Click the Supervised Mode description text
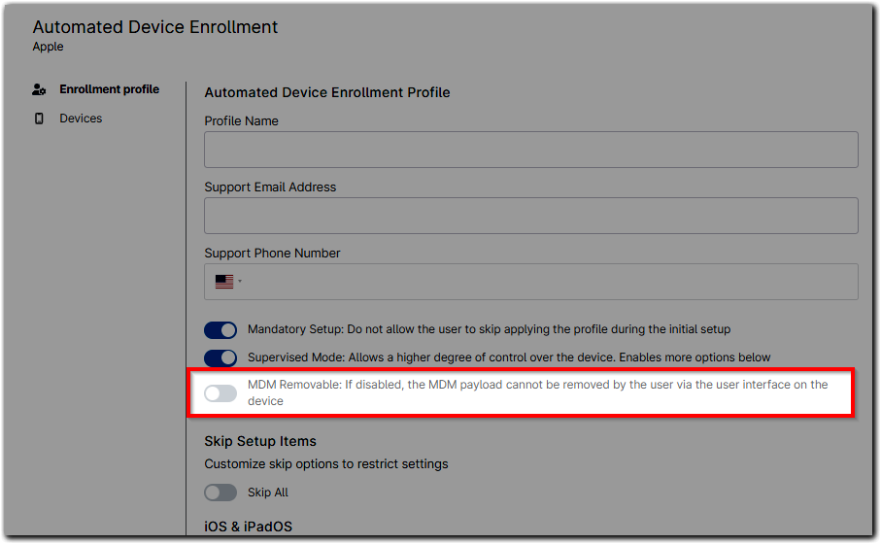This screenshot has height=544, width=881. coord(509,357)
